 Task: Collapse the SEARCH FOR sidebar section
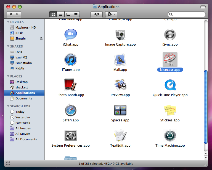8,106
